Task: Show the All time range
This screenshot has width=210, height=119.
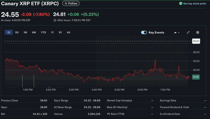Action: click(x=68, y=33)
